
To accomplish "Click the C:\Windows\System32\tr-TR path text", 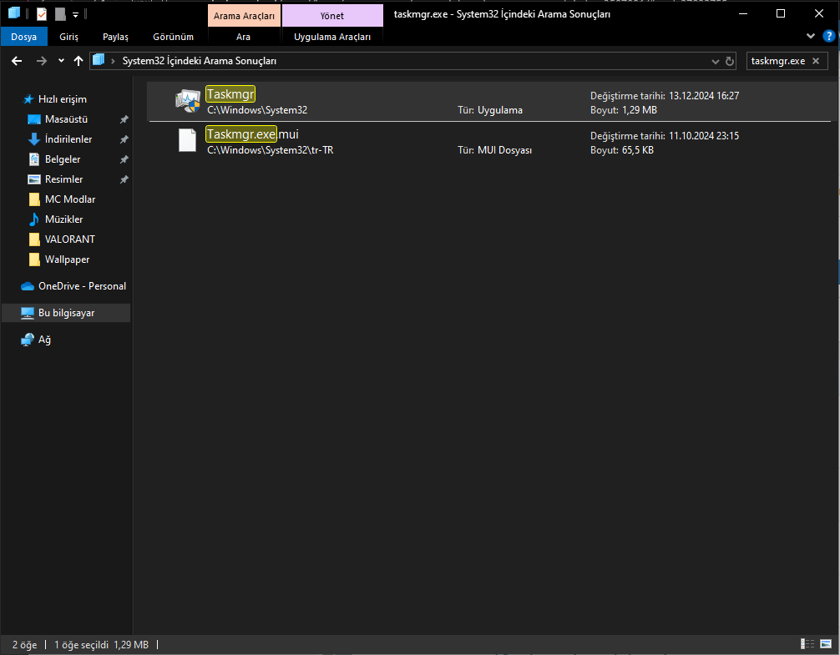I will pyautogui.click(x=270, y=150).
